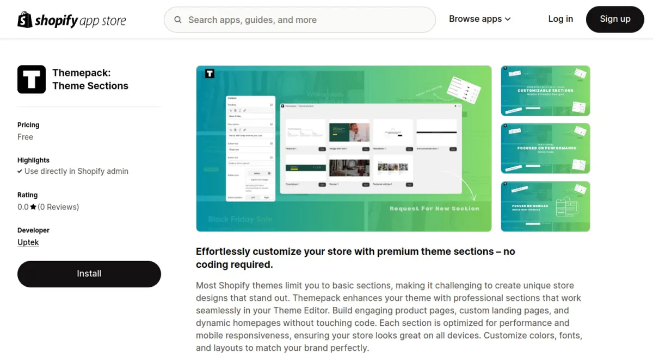Select the Log in menu item

pyautogui.click(x=560, y=18)
